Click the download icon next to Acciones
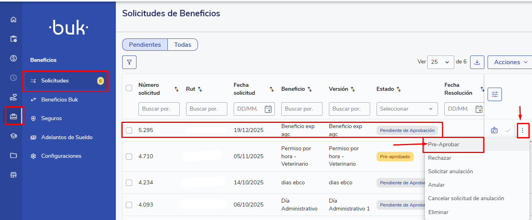The image size is (532, 220). 477,62
